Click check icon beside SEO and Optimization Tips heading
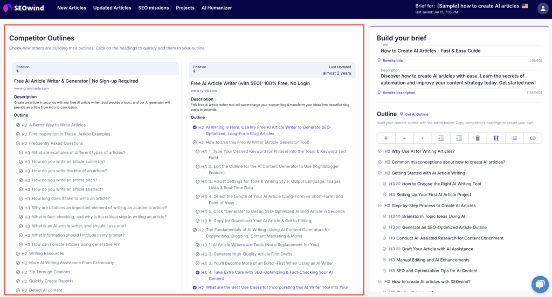 (384, 271)
